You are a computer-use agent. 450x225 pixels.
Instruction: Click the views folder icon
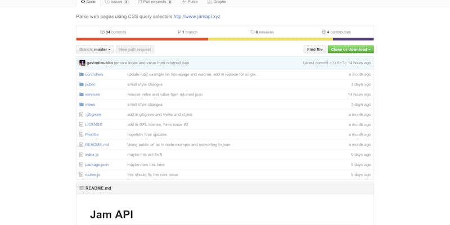(82, 105)
